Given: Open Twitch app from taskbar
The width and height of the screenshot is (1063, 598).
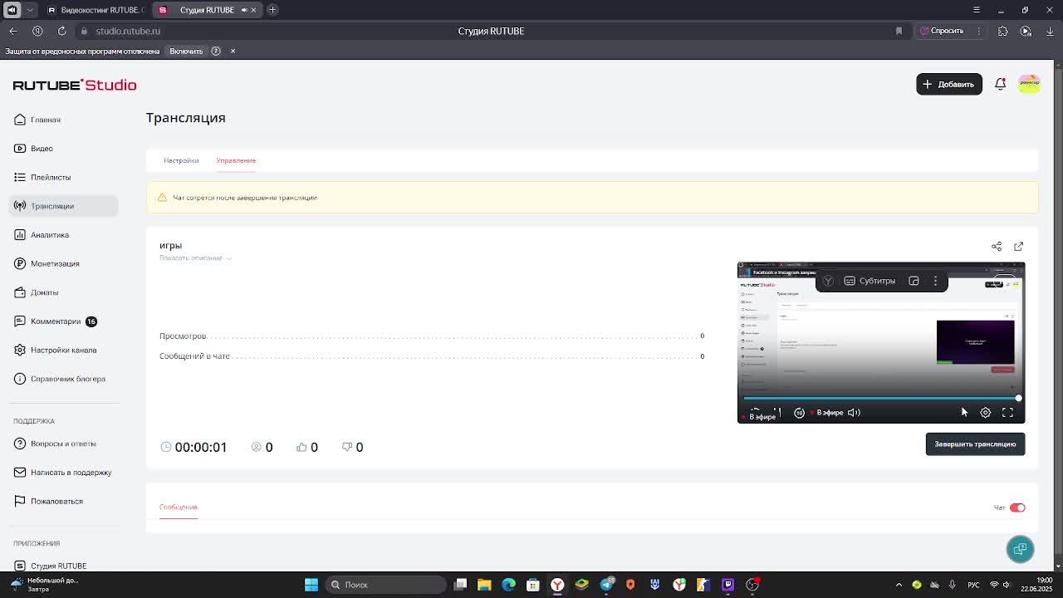Looking at the screenshot, I should click(728, 585).
